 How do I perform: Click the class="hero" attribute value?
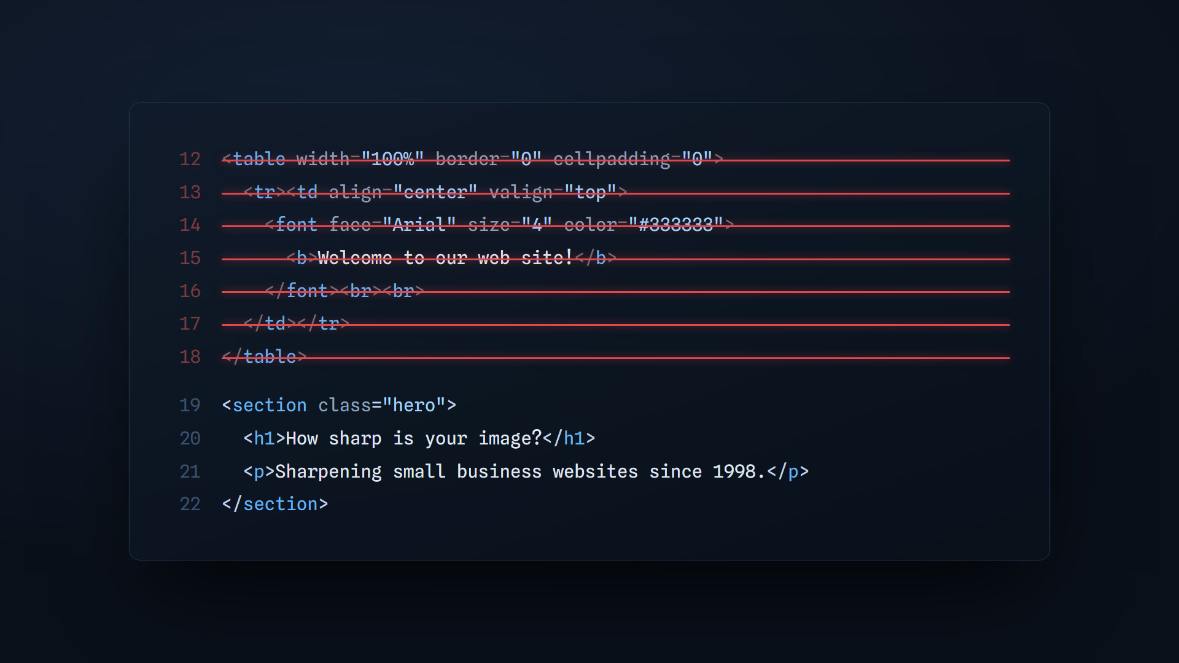[x=414, y=405]
